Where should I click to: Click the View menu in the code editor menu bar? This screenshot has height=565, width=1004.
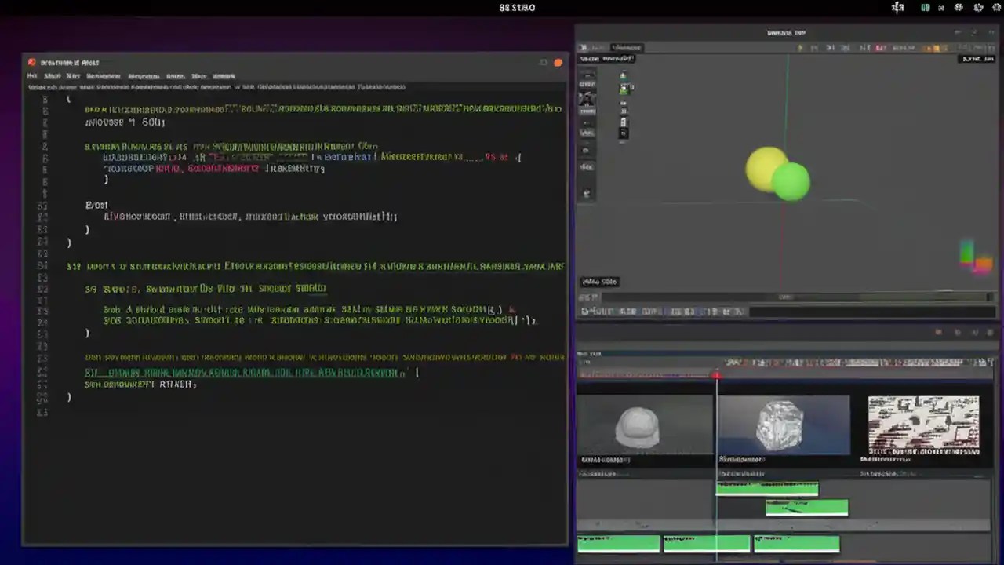click(75, 75)
